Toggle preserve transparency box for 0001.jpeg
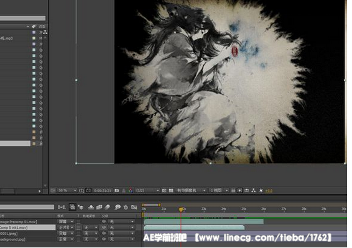Image resolution: width=352 pixels, height=248 pixels. (x=78, y=234)
